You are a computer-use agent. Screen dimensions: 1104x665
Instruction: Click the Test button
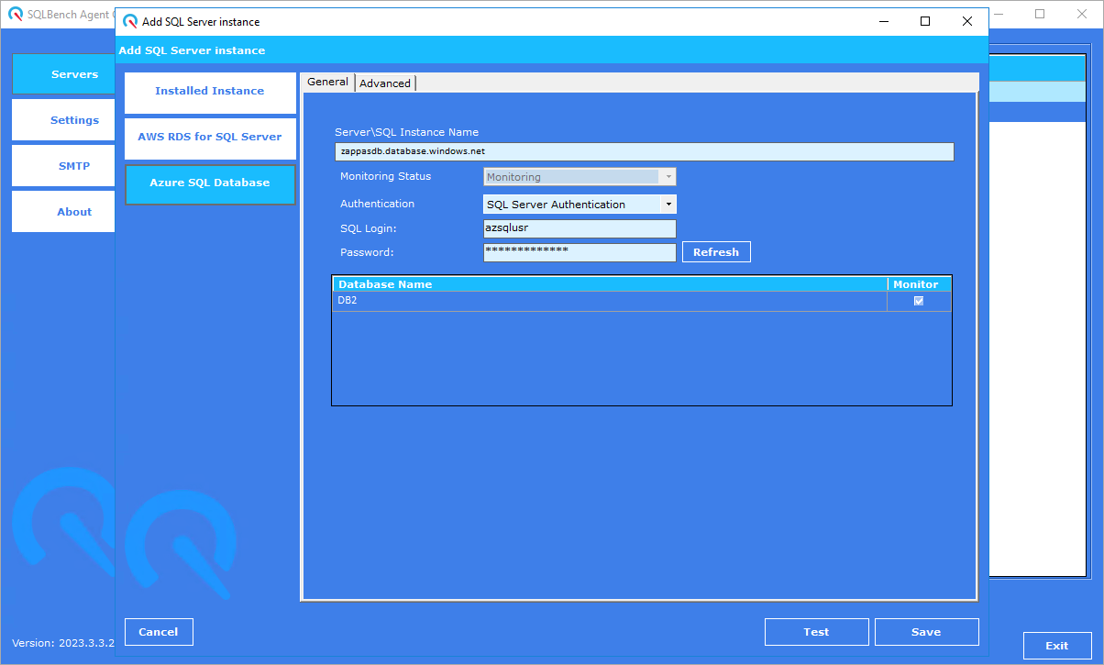(x=816, y=632)
